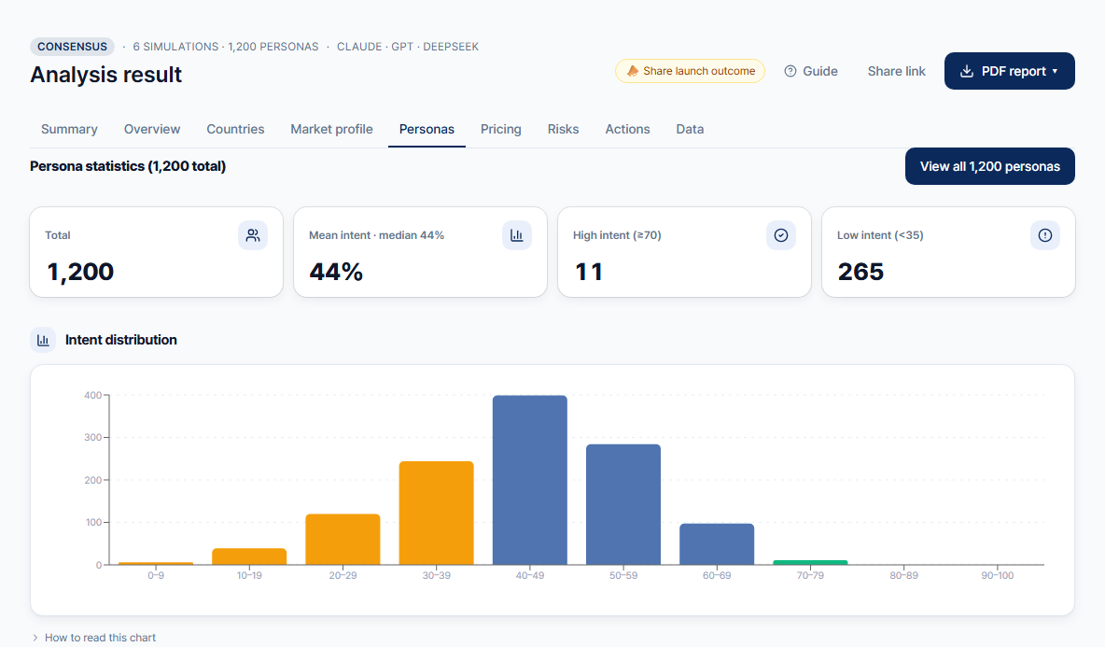Image resolution: width=1105 pixels, height=647 pixels.
Task: Click the 400 y-axis label
Action: click(92, 396)
